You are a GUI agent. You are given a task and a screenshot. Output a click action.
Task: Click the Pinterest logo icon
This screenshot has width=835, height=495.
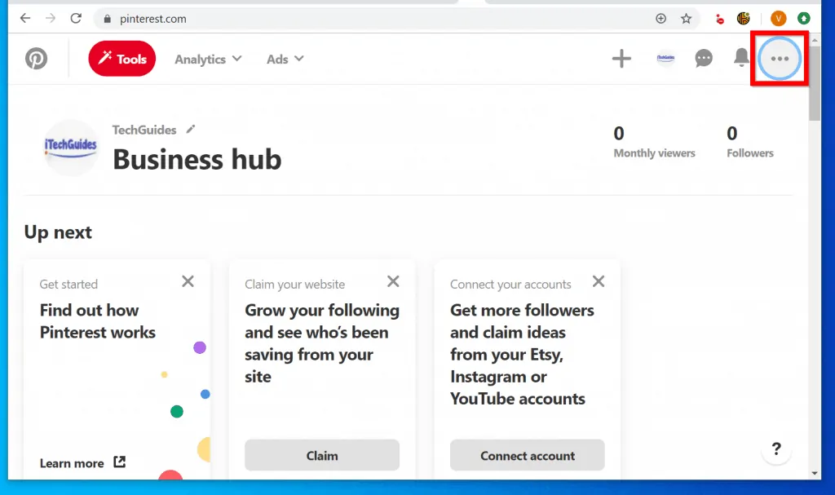click(x=36, y=59)
